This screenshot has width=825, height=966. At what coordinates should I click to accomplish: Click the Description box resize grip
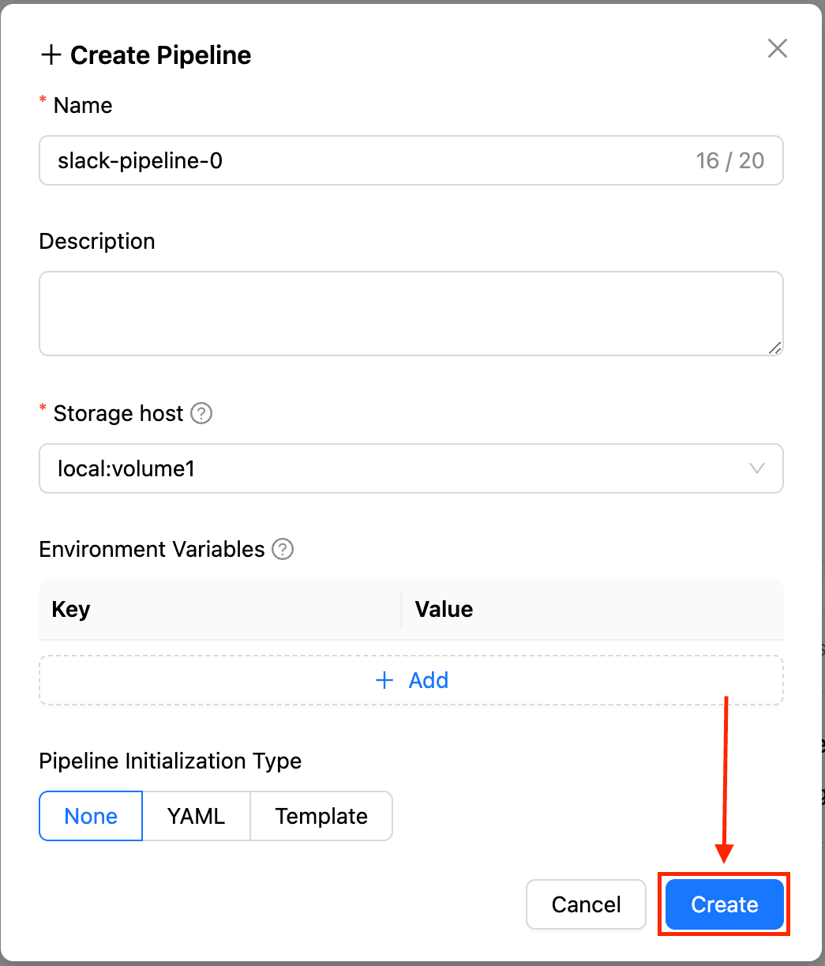click(x=774, y=347)
